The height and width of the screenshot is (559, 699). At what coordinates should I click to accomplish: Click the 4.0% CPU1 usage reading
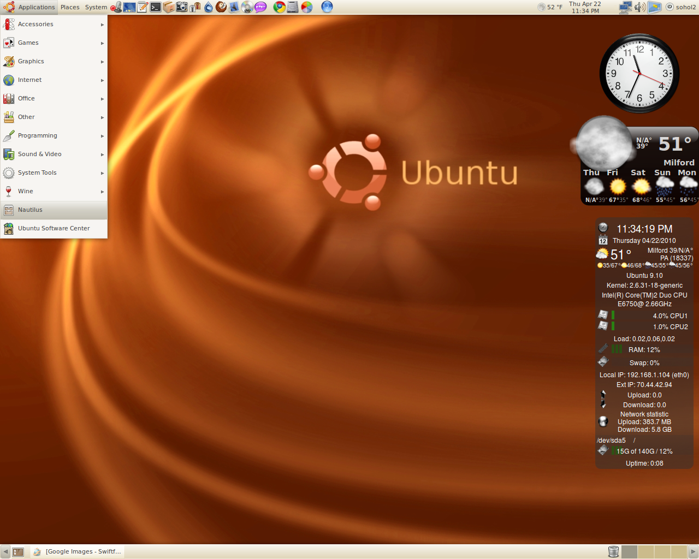(670, 316)
